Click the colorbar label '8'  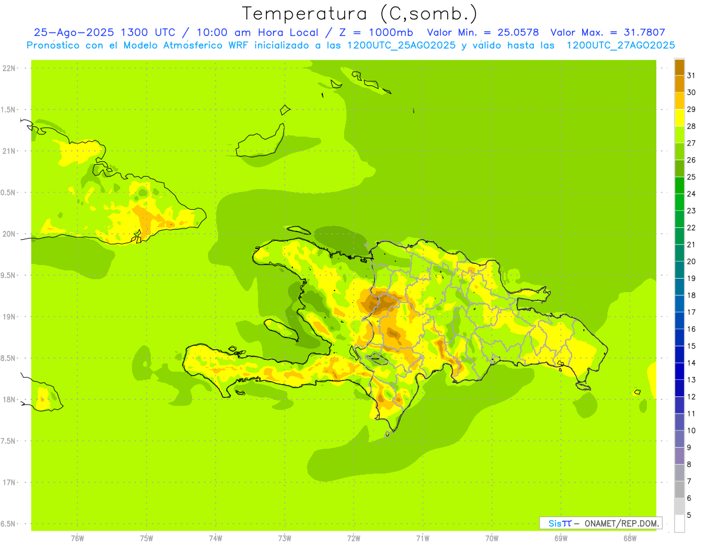[x=689, y=464]
